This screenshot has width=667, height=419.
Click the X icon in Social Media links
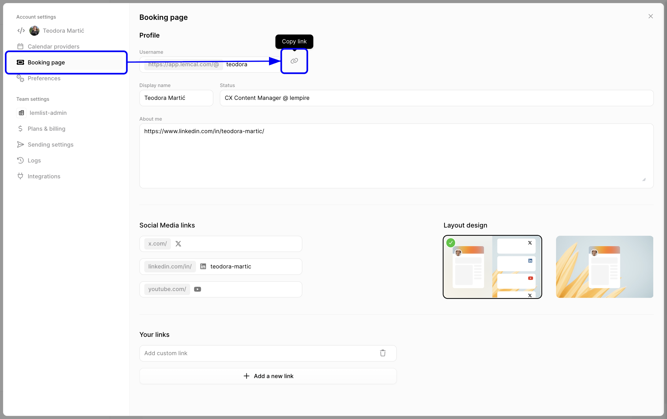click(178, 243)
